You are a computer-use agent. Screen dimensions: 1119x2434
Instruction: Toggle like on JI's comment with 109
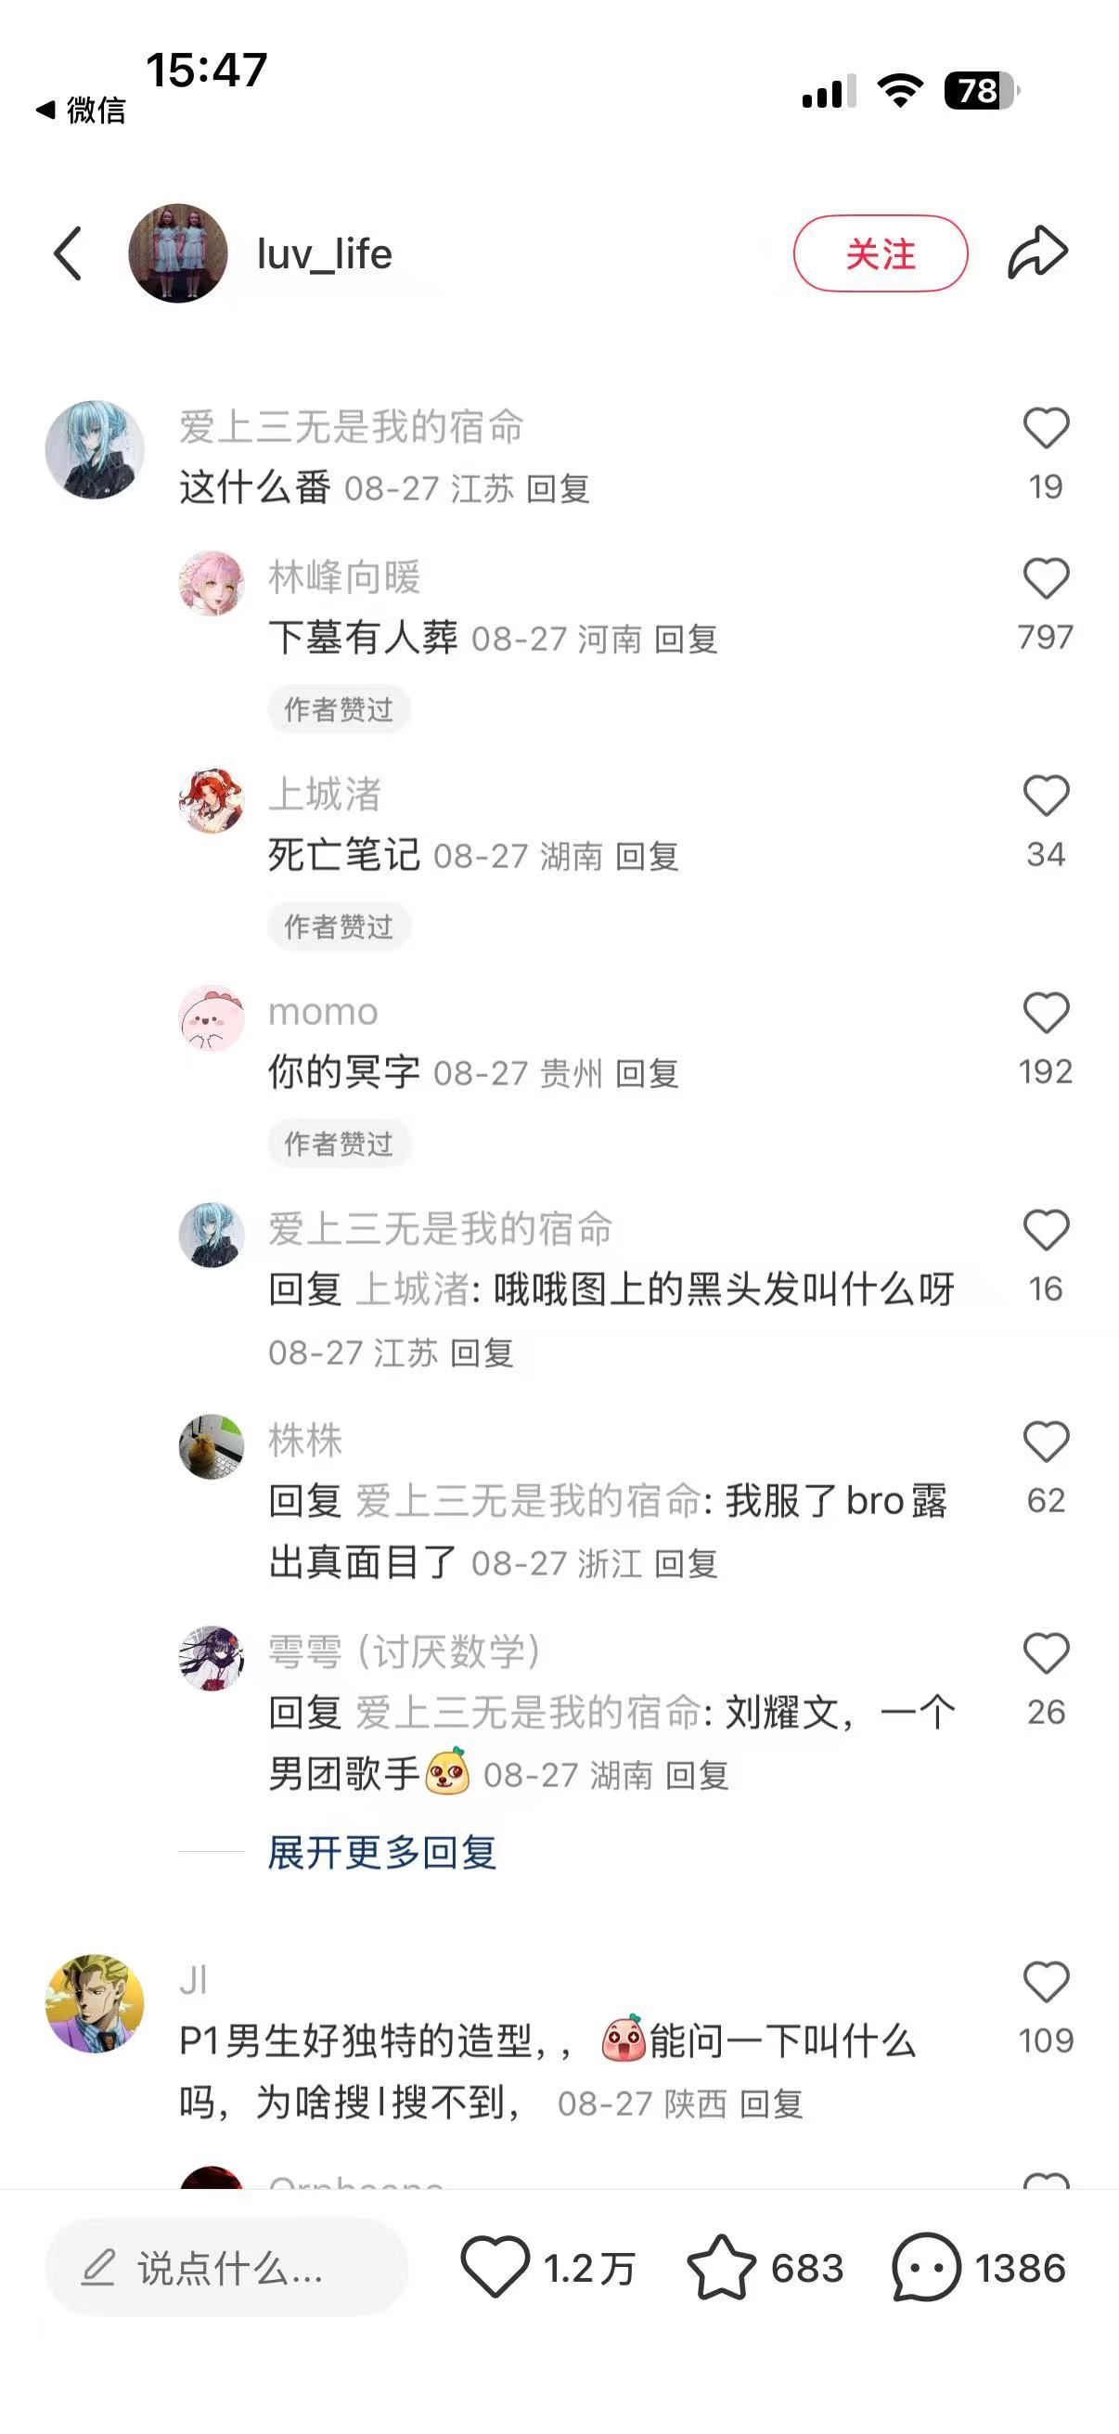(1047, 1982)
